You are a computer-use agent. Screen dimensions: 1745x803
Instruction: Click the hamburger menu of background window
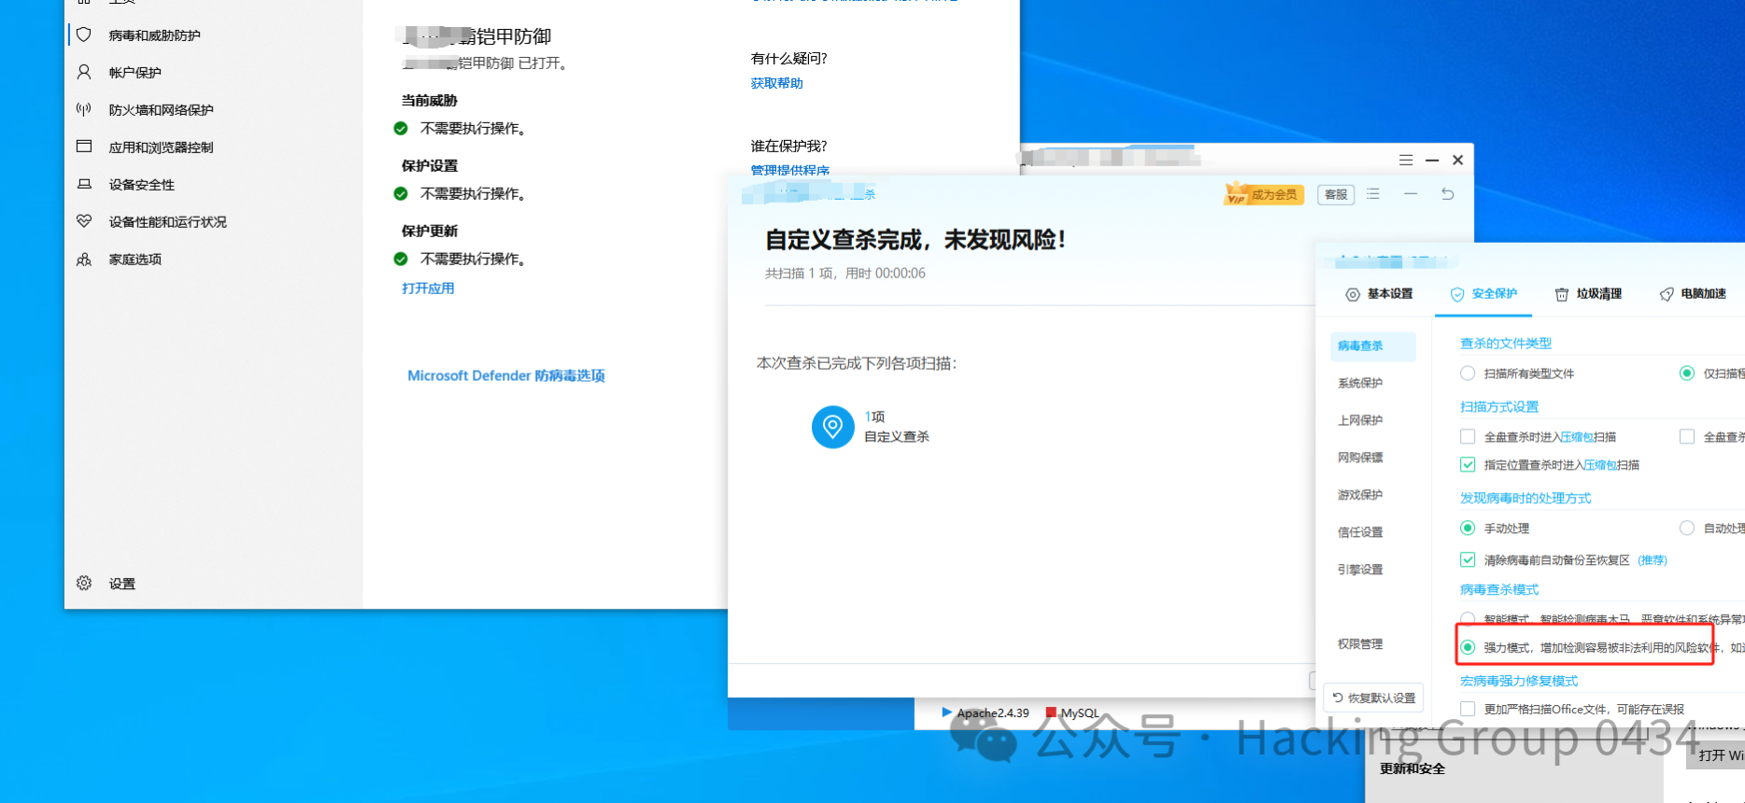pyautogui.click(x=1406, y=161)
